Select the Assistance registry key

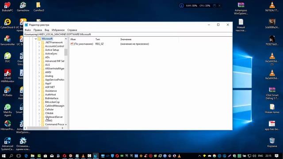[x=51, y=91]
